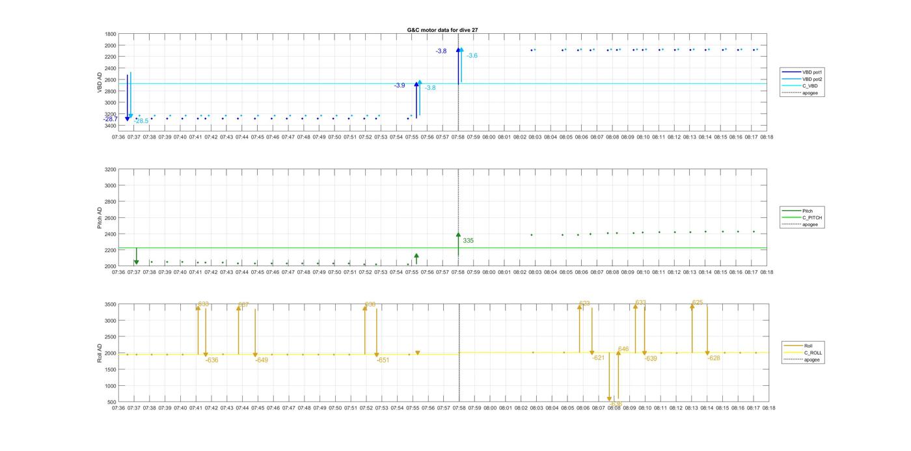Click the green Pitch down-arrow at 07:37
This screenshot has height=451, width=911.
pos(136,256)
